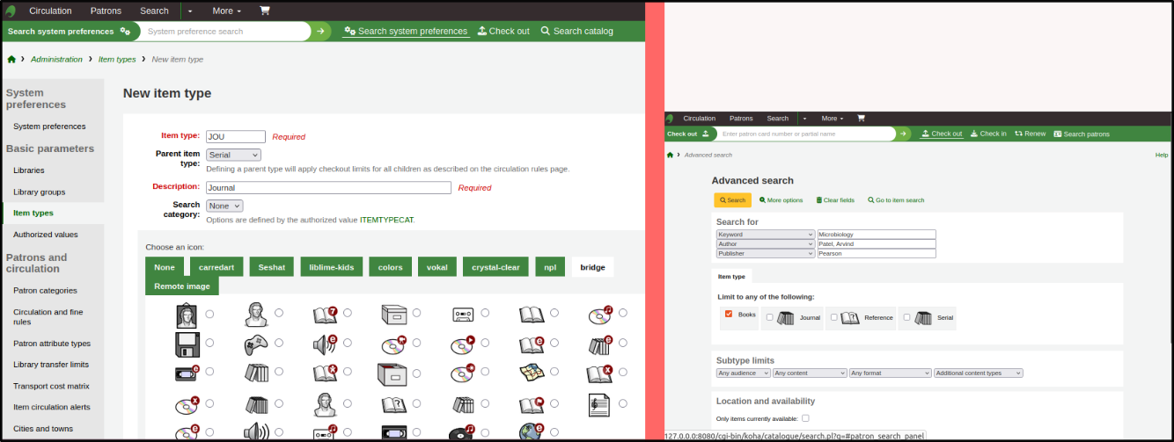Uncheck the Books item type checkbox
1174x442 pixels.
point(729,314)
